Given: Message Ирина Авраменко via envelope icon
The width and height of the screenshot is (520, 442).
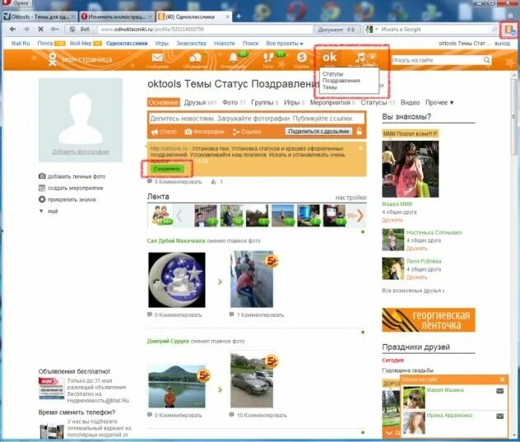Looking at the screenshot, I should click(x=499, y=416).
